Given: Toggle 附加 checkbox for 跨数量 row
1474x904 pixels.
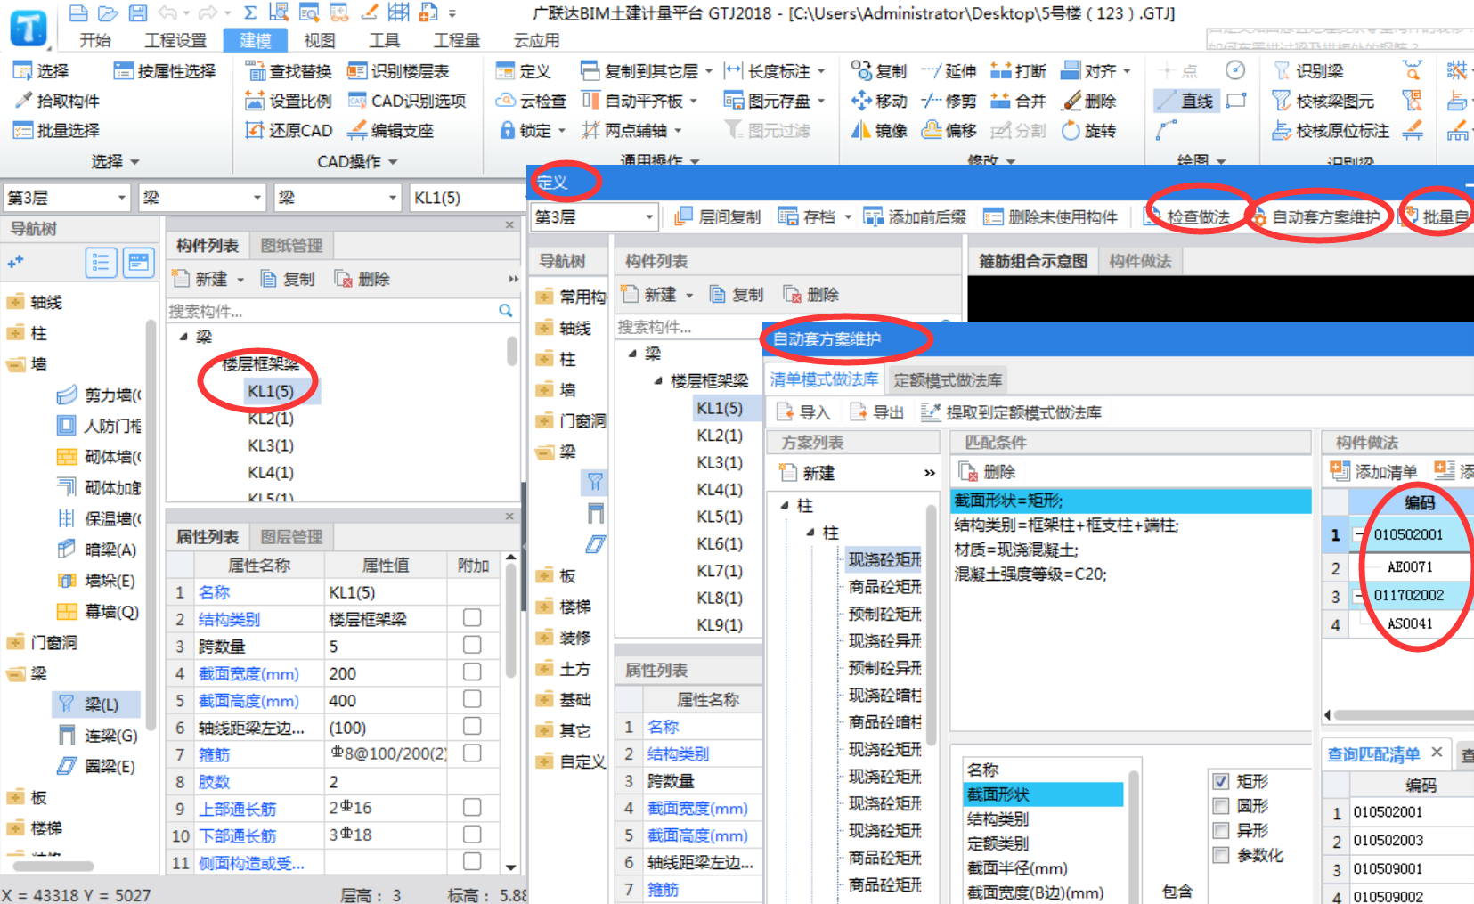Looking at the screenshot, I should pos(472,645).
